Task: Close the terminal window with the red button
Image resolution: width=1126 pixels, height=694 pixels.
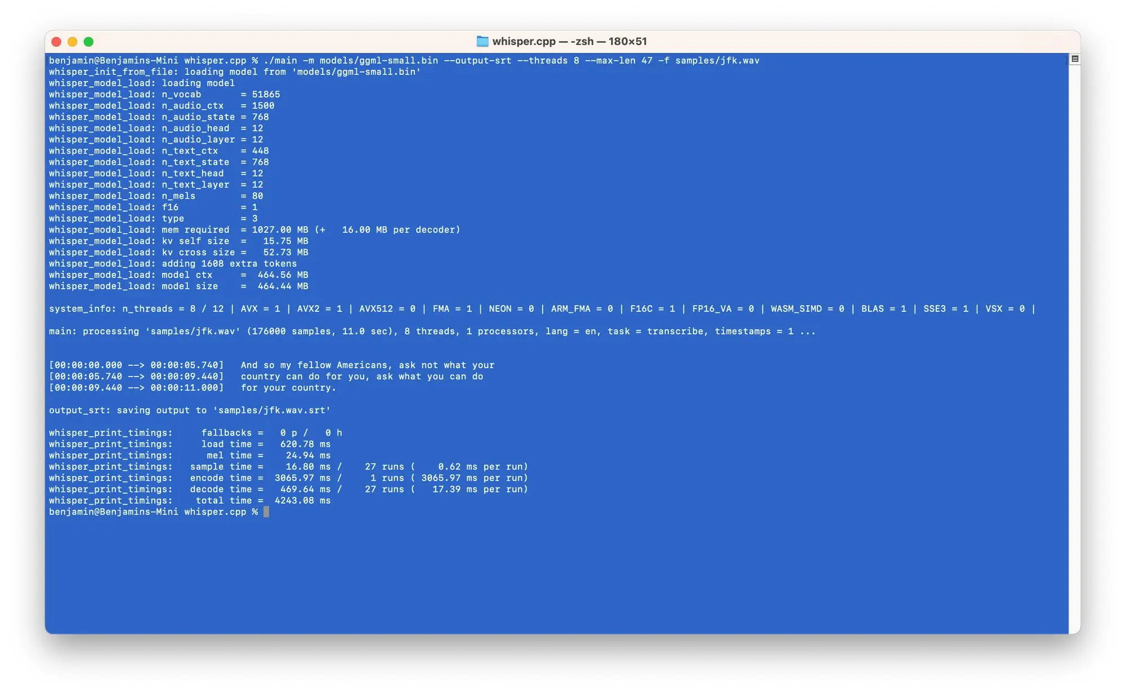Action: pos(56,42)
